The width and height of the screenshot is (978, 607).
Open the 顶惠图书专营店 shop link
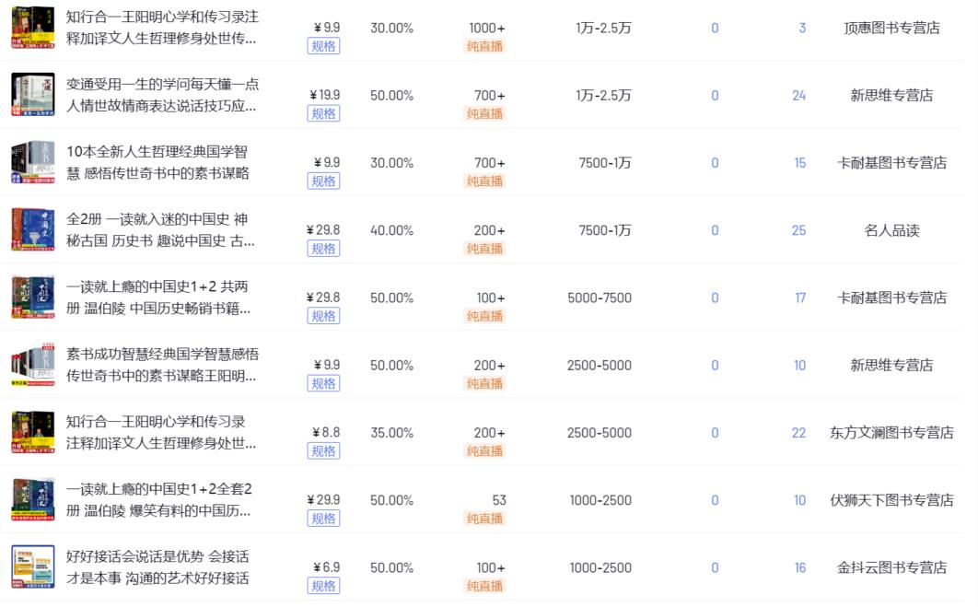click(891, 28)
